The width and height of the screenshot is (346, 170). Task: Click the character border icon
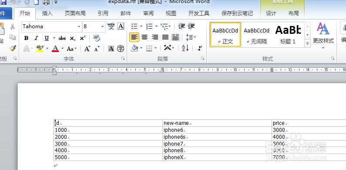(121, 26)
